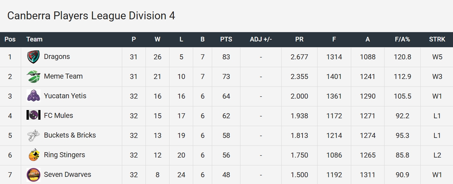Click the Seven Dwarves logo icon
This screenshot has height=184, width=453.
(x=33, y=175)
